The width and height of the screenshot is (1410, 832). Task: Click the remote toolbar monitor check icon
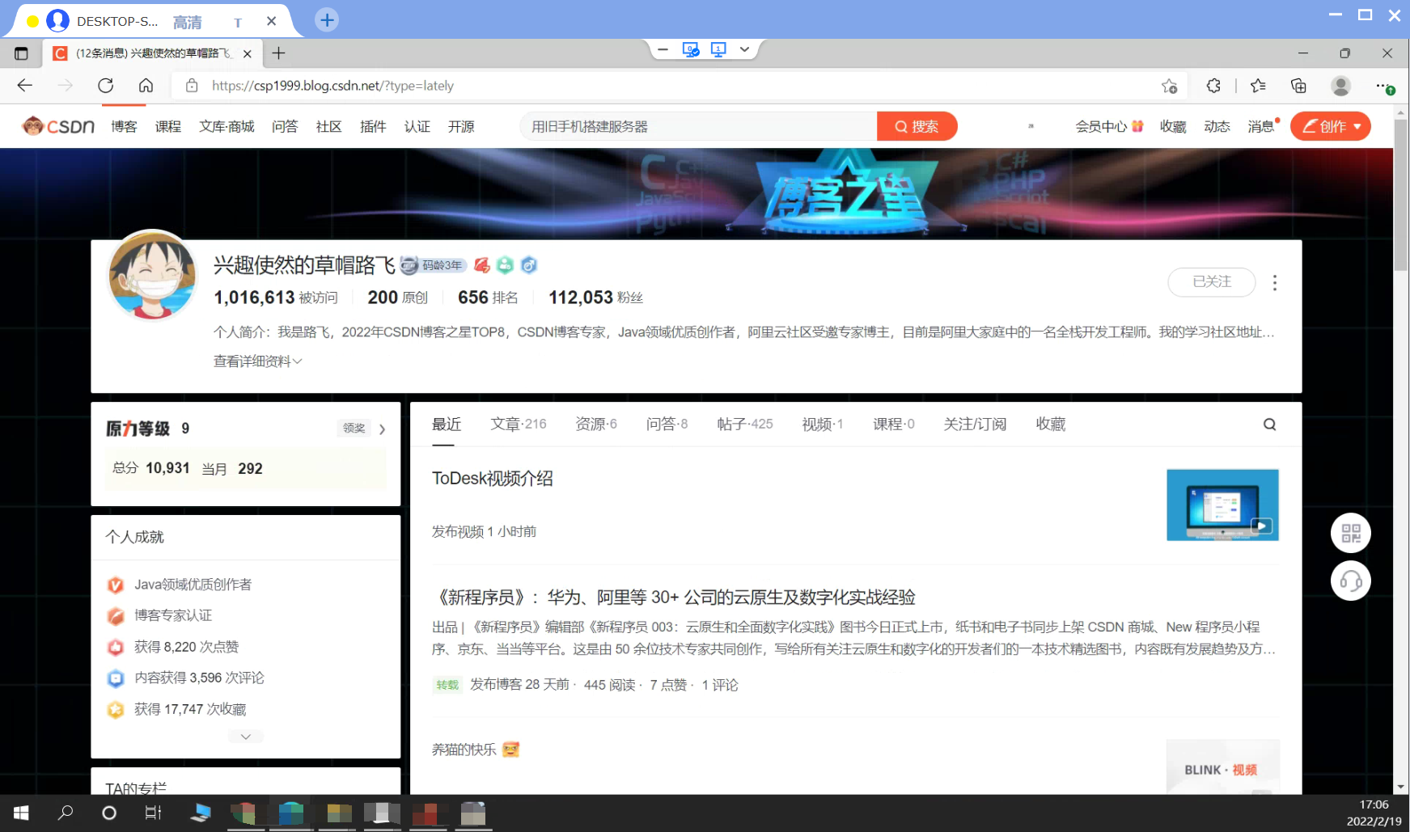[691, 50]
